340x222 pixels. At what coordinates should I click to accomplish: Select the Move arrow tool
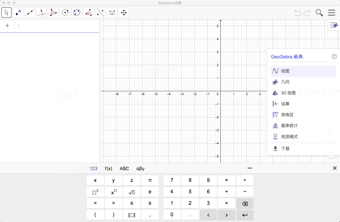pos(7,13)
